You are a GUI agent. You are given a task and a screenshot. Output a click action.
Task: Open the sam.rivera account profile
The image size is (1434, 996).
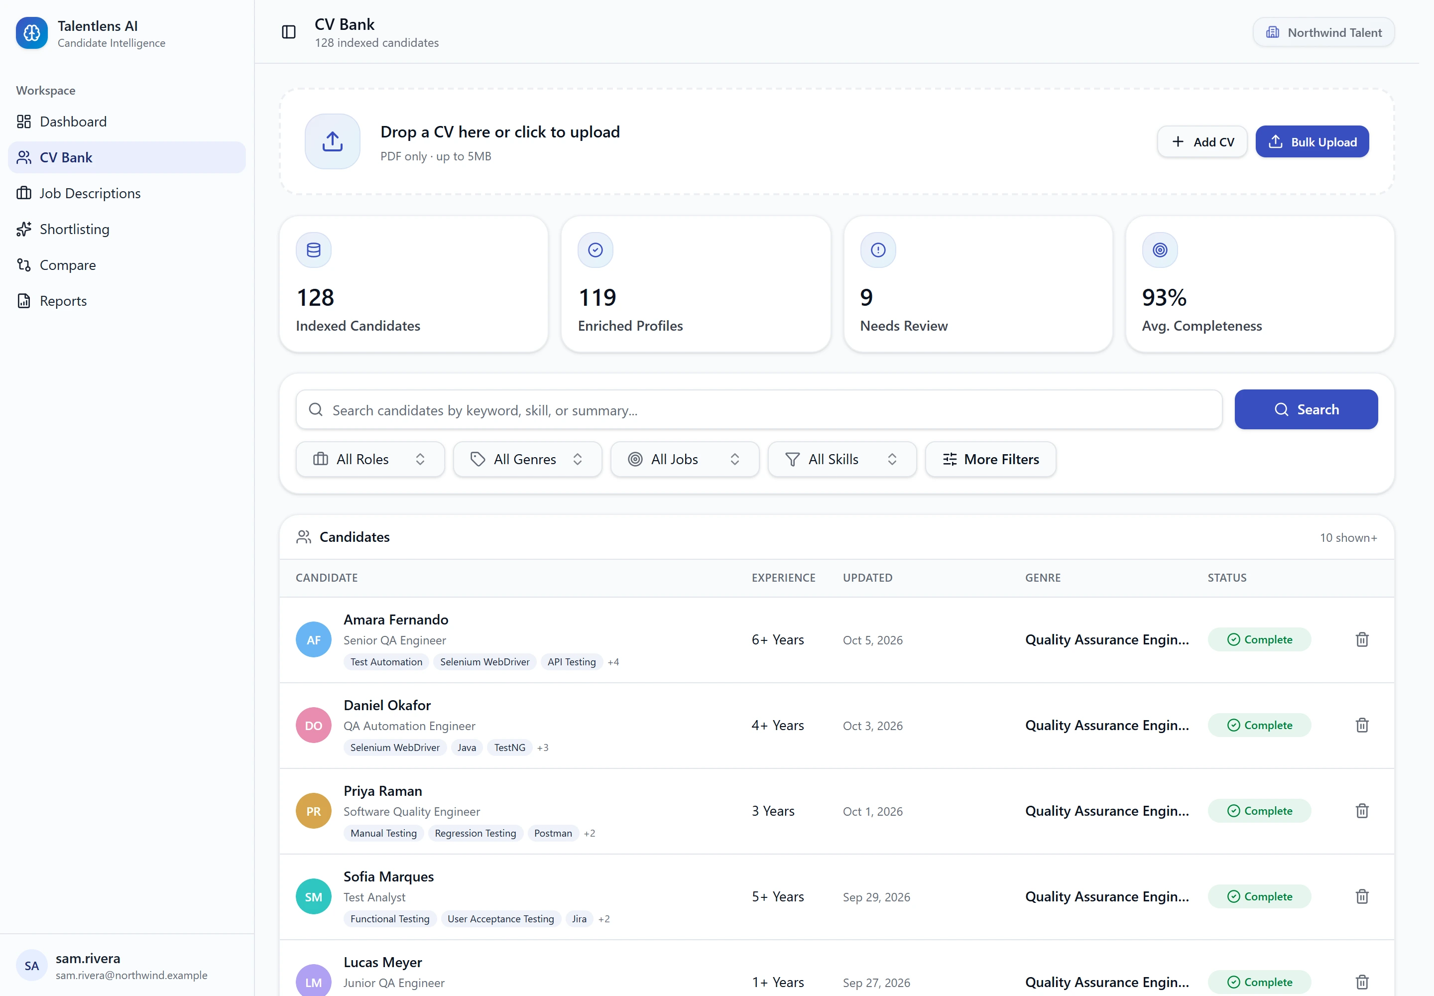point(126,966)
